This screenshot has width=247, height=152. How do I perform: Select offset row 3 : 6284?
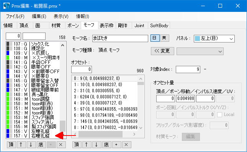pyautogui.click(x=105, y=97)
